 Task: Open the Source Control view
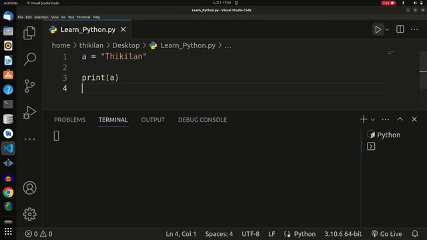[29, 86]
